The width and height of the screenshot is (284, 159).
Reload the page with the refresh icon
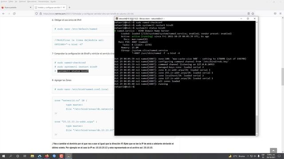(14, 14)
